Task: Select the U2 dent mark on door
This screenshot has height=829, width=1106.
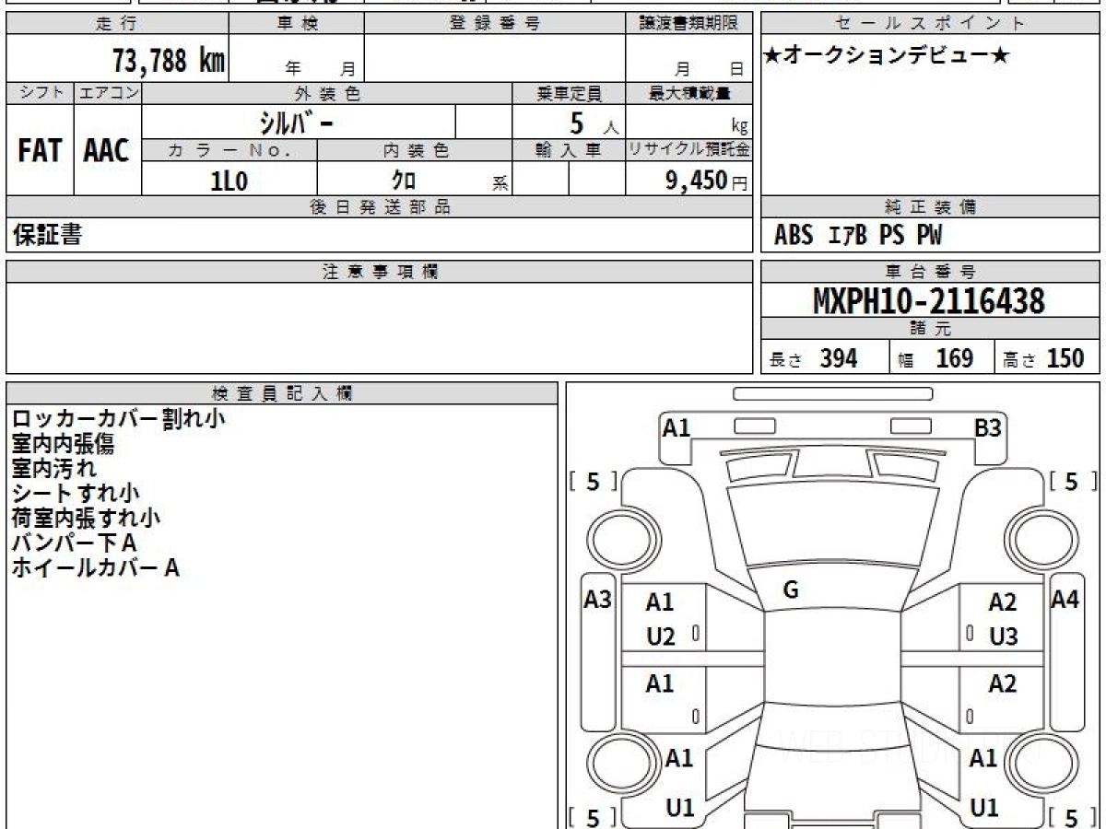Action: [660, 636]
